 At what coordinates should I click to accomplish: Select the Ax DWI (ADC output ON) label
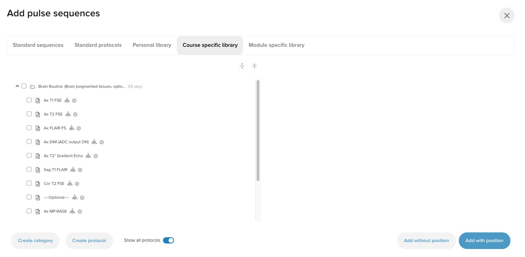(66, 142)
